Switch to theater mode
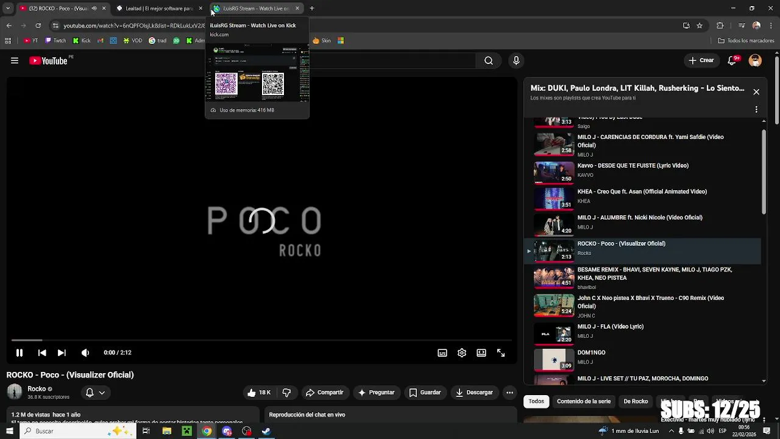 [481, 352]
